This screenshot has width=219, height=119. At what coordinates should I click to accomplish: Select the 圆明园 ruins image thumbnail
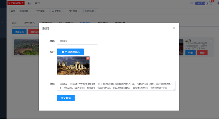[73, 66]
